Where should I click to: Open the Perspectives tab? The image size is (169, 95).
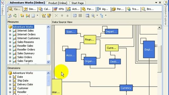click(118, 9)
